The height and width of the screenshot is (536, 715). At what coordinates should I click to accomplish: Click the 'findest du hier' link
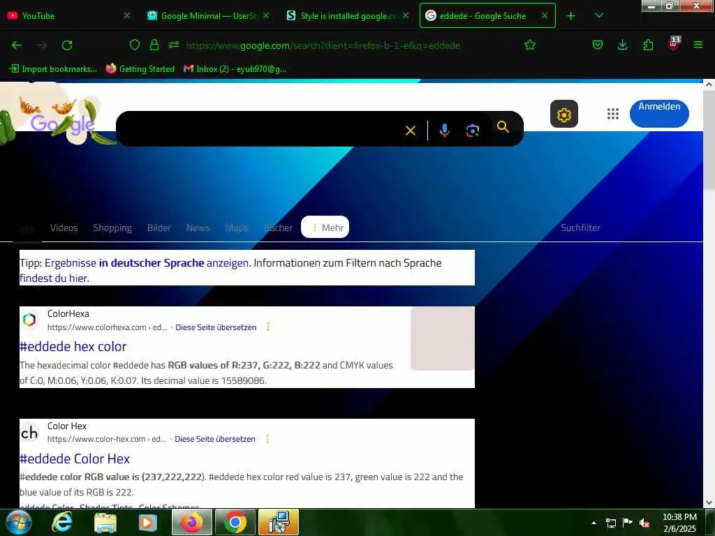(54, 278)
